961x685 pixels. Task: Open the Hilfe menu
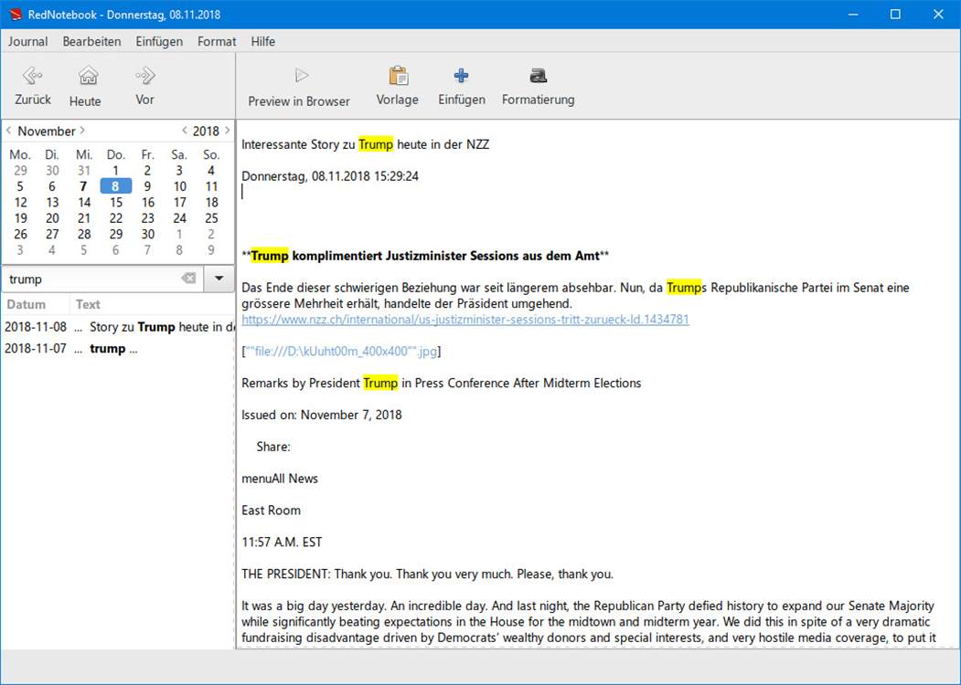[263, 42]
